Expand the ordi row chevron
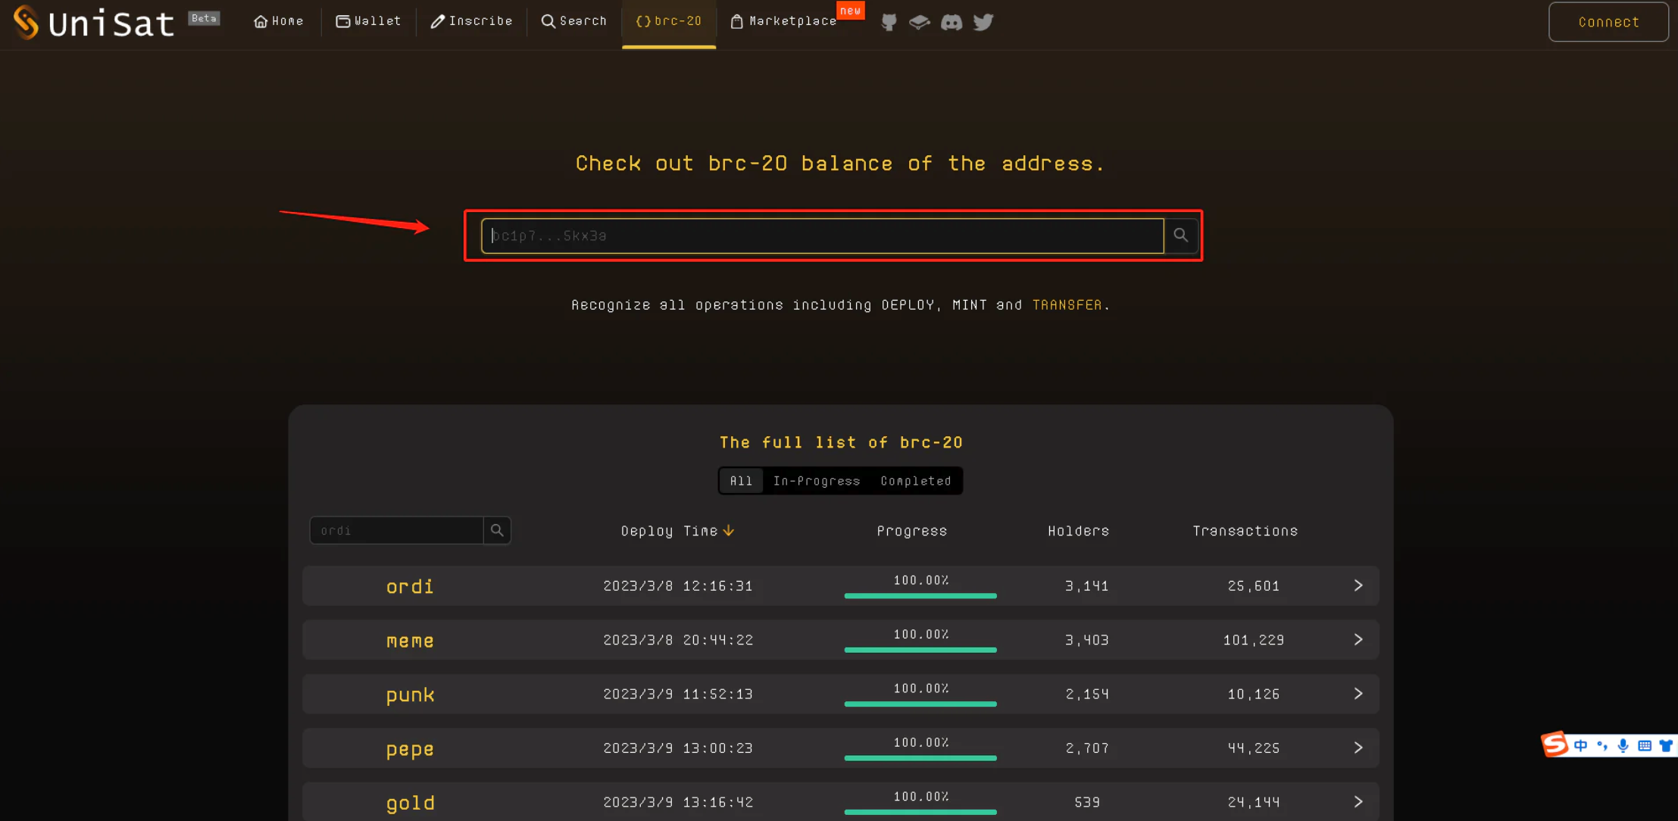Screen dimensions: 1678x821 [1358, 585]
